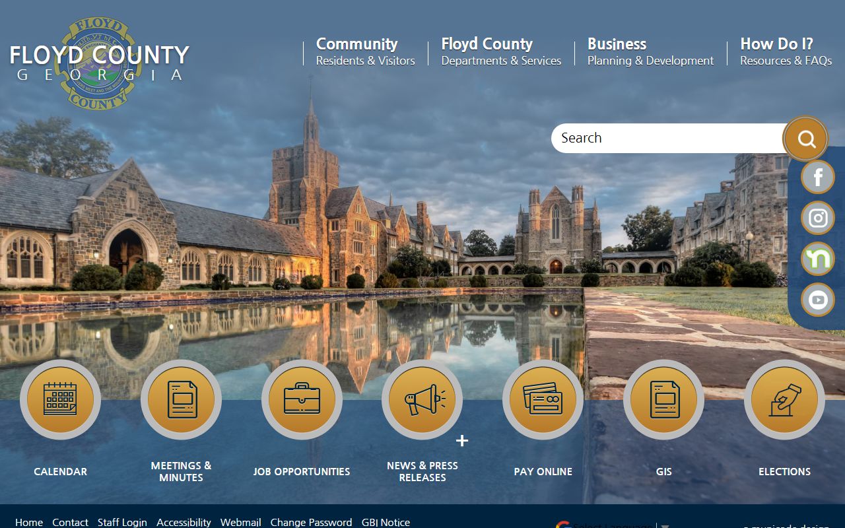Open the Meetings & Minutes icon
The width and height of the screenshot is (845, 528).
pos(181,399)
